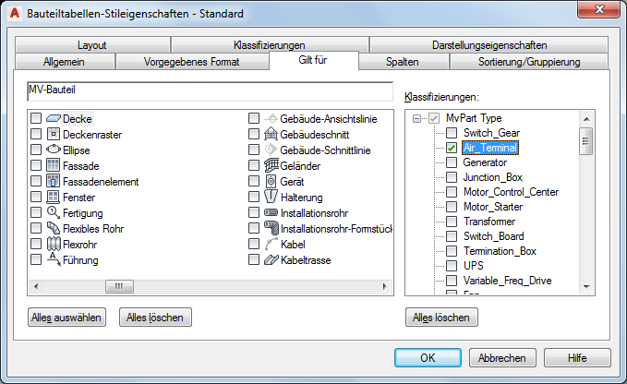627x384 pixels.
Task: Click the Alles auswählen button
Action: pyautogui.click(x=66, y=318)
